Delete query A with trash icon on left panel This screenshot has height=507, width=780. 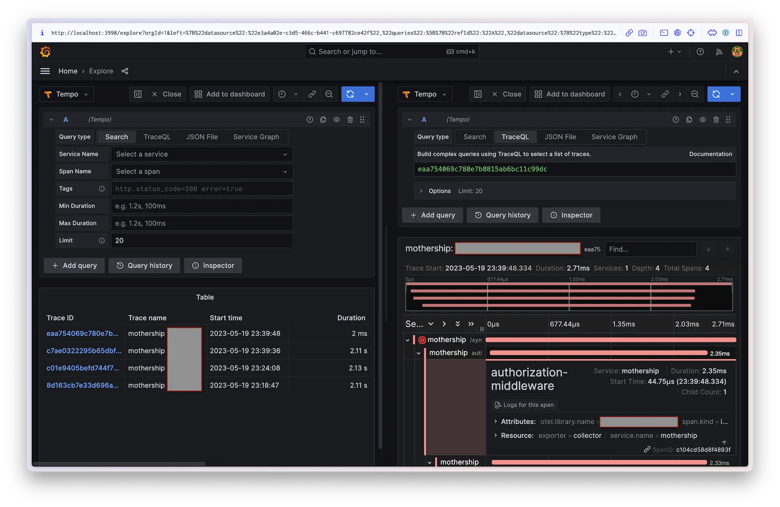[x=350, y=119]
